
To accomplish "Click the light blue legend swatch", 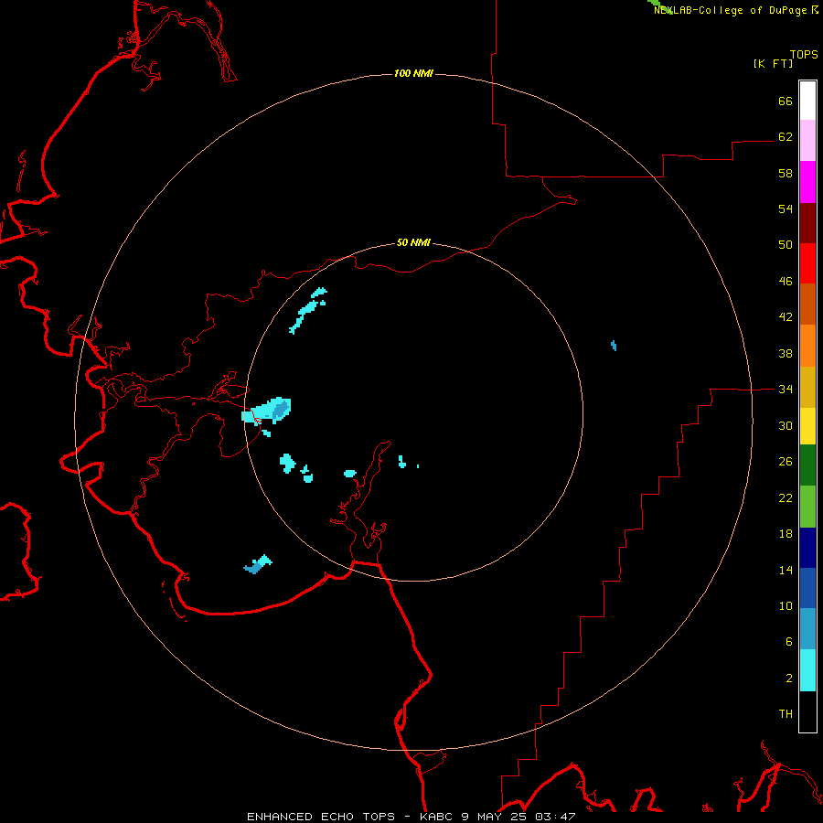I will coord(807,629).
